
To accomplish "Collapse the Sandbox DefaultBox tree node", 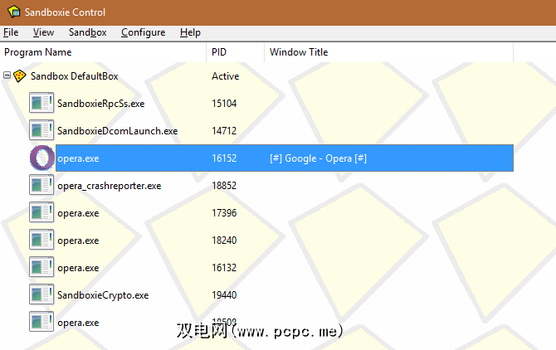I will point(7,75).
